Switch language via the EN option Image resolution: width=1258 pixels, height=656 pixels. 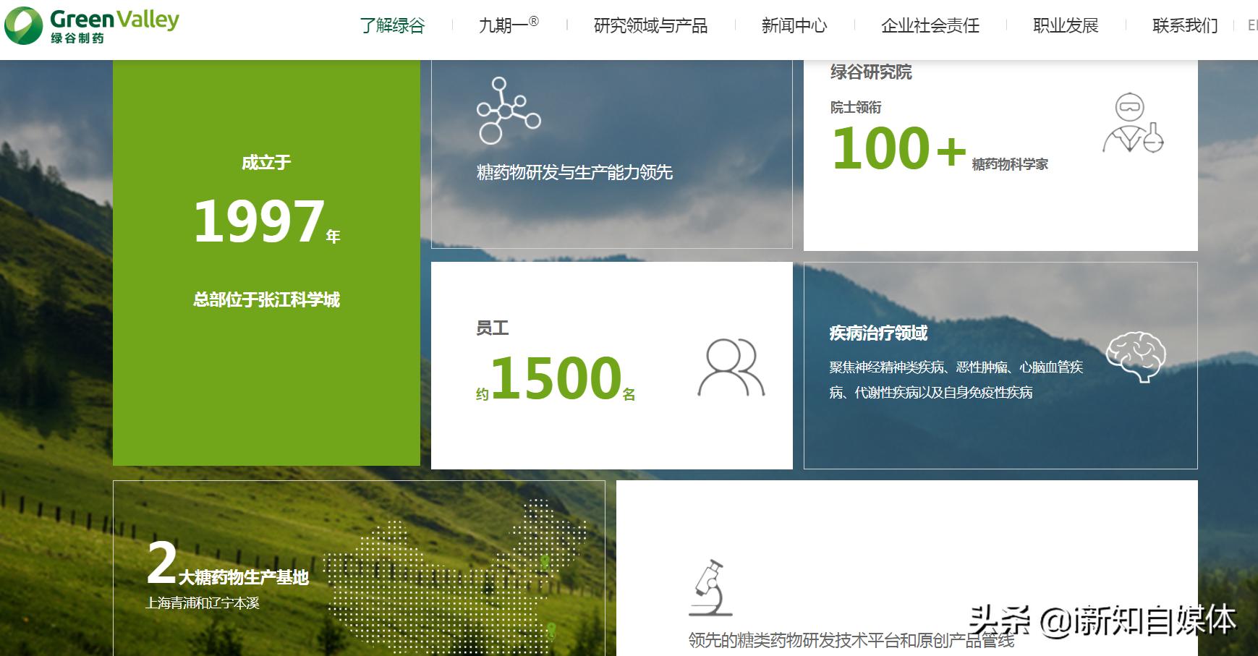(x=1253, y=25)
